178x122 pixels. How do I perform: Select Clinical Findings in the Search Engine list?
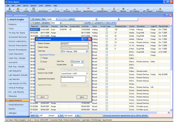16,88
